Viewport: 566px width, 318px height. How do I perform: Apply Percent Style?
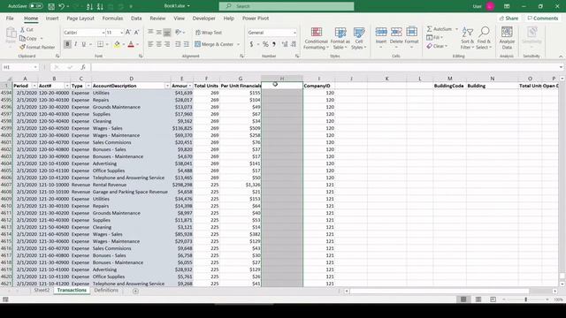coord(265,44)
